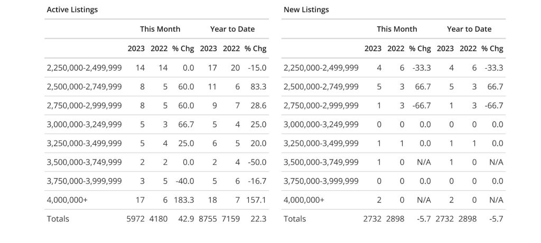Select Year to Date header in New Listings
Image resolution: width=541 pixels, height=243 pixels.
pyautogui.click(x=469, y=29)
